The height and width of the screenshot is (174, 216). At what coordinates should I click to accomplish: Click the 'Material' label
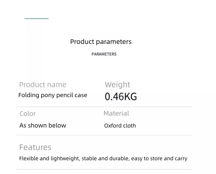(116, 113)
